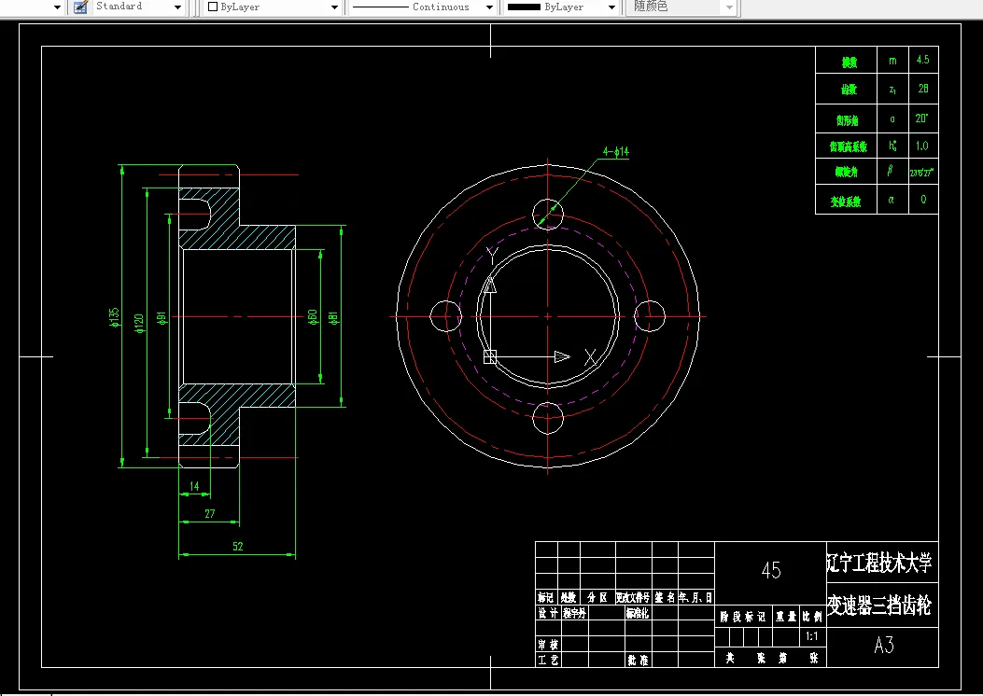Open the 随颜色 plot style dropdown
The image size is (983, 696).
[x=729, y=7]
